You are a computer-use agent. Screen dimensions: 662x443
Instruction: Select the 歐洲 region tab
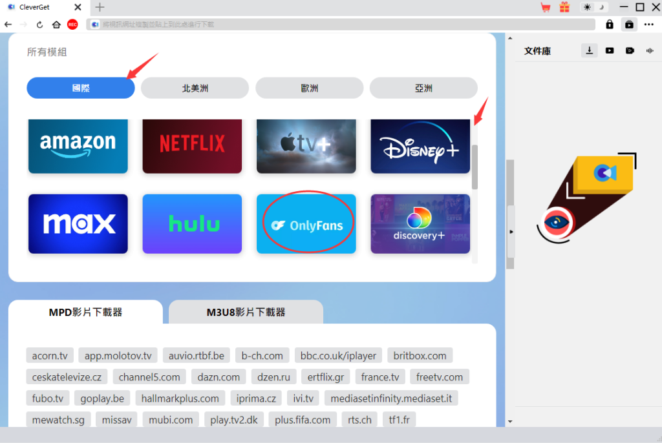tap(310, 88)
